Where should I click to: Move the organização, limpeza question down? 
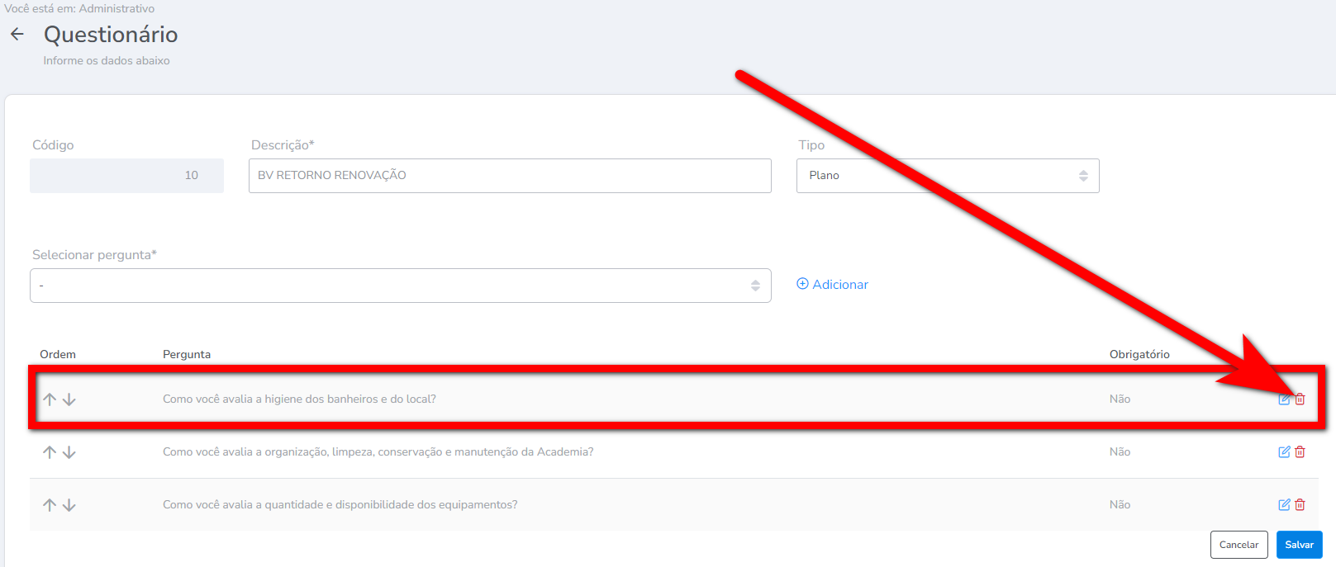[x=69, y=452]
